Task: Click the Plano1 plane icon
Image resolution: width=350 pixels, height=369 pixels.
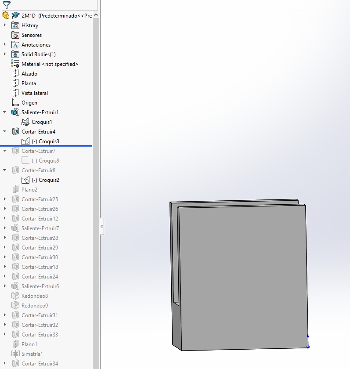Action: 15,344
